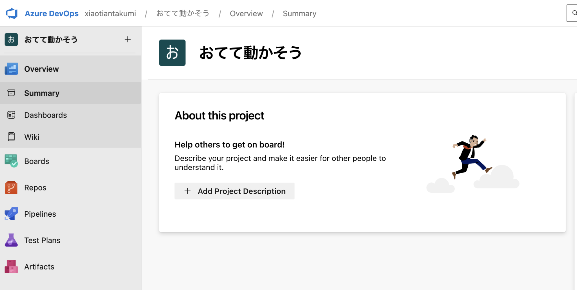The image size is (577, 290).
Task: Open the Repos icon in sidebar
Action: 11,187
